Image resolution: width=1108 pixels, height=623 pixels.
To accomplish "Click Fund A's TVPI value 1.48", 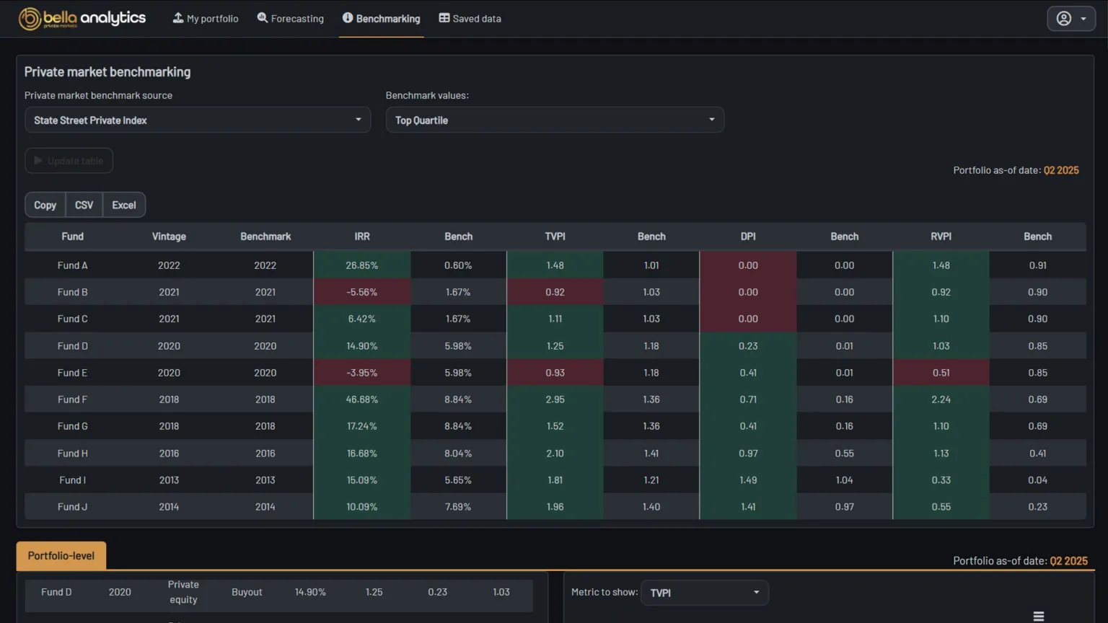I will [555, 265].
